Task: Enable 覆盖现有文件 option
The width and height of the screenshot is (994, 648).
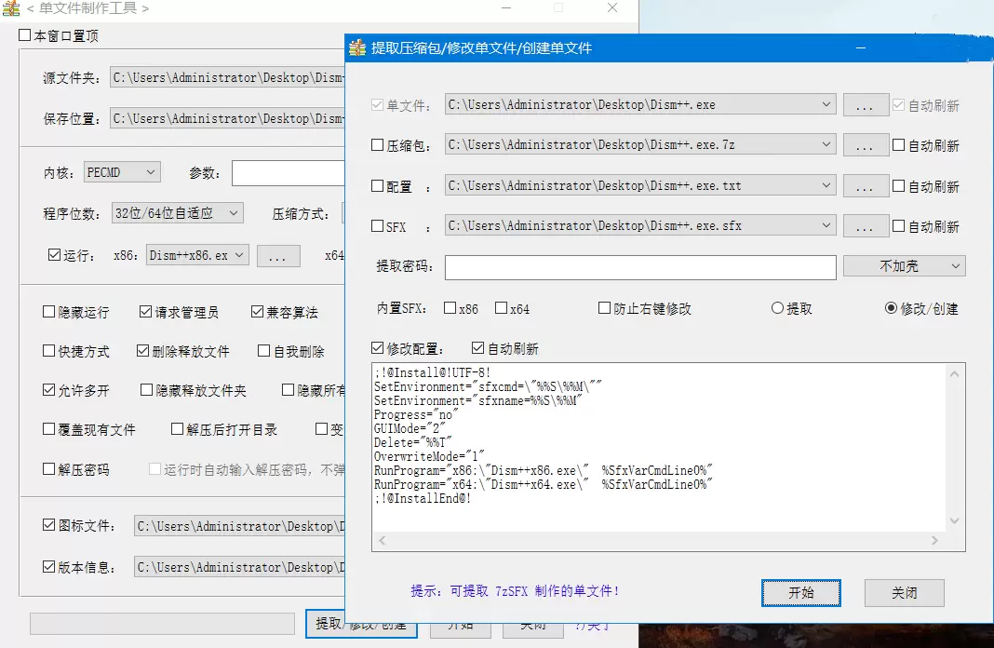Action: [x=48, y=429]
